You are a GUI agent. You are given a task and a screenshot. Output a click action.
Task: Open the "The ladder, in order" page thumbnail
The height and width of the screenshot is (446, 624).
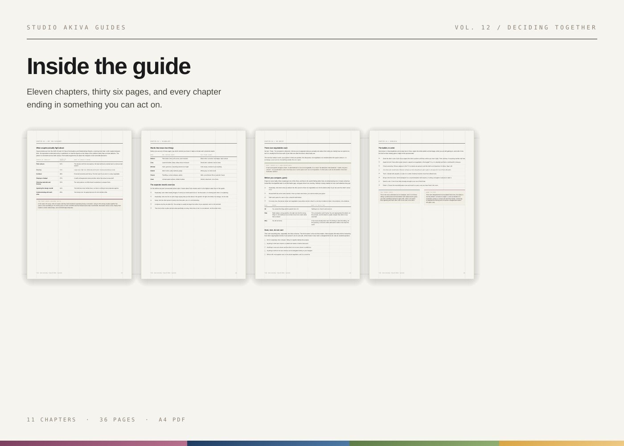(x=422, y=205)
